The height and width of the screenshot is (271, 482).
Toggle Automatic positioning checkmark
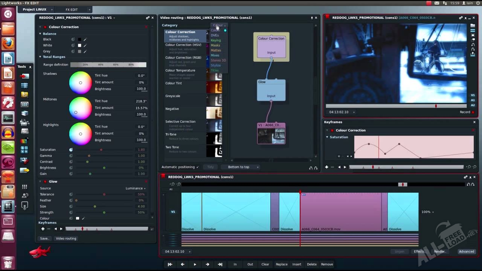(197, 167)
